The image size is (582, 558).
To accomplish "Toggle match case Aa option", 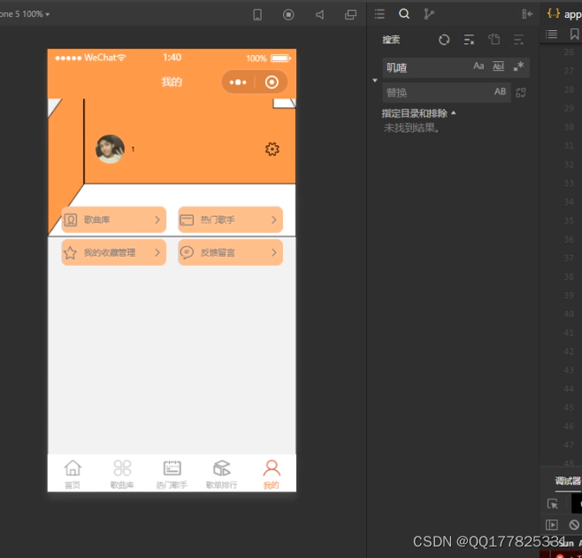I will (479, 66).
